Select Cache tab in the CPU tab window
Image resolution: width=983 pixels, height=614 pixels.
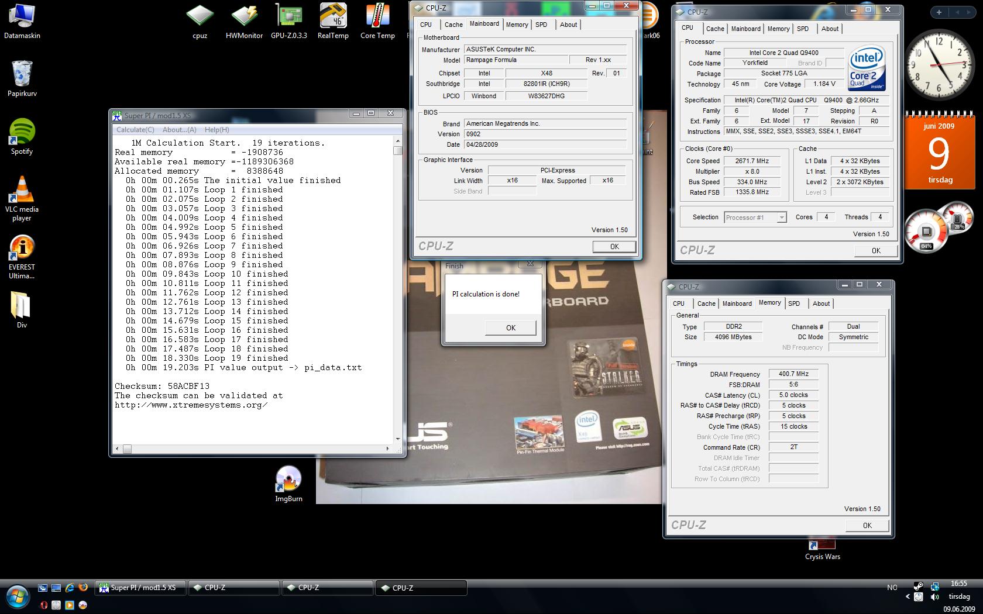[x=715, y=29]
